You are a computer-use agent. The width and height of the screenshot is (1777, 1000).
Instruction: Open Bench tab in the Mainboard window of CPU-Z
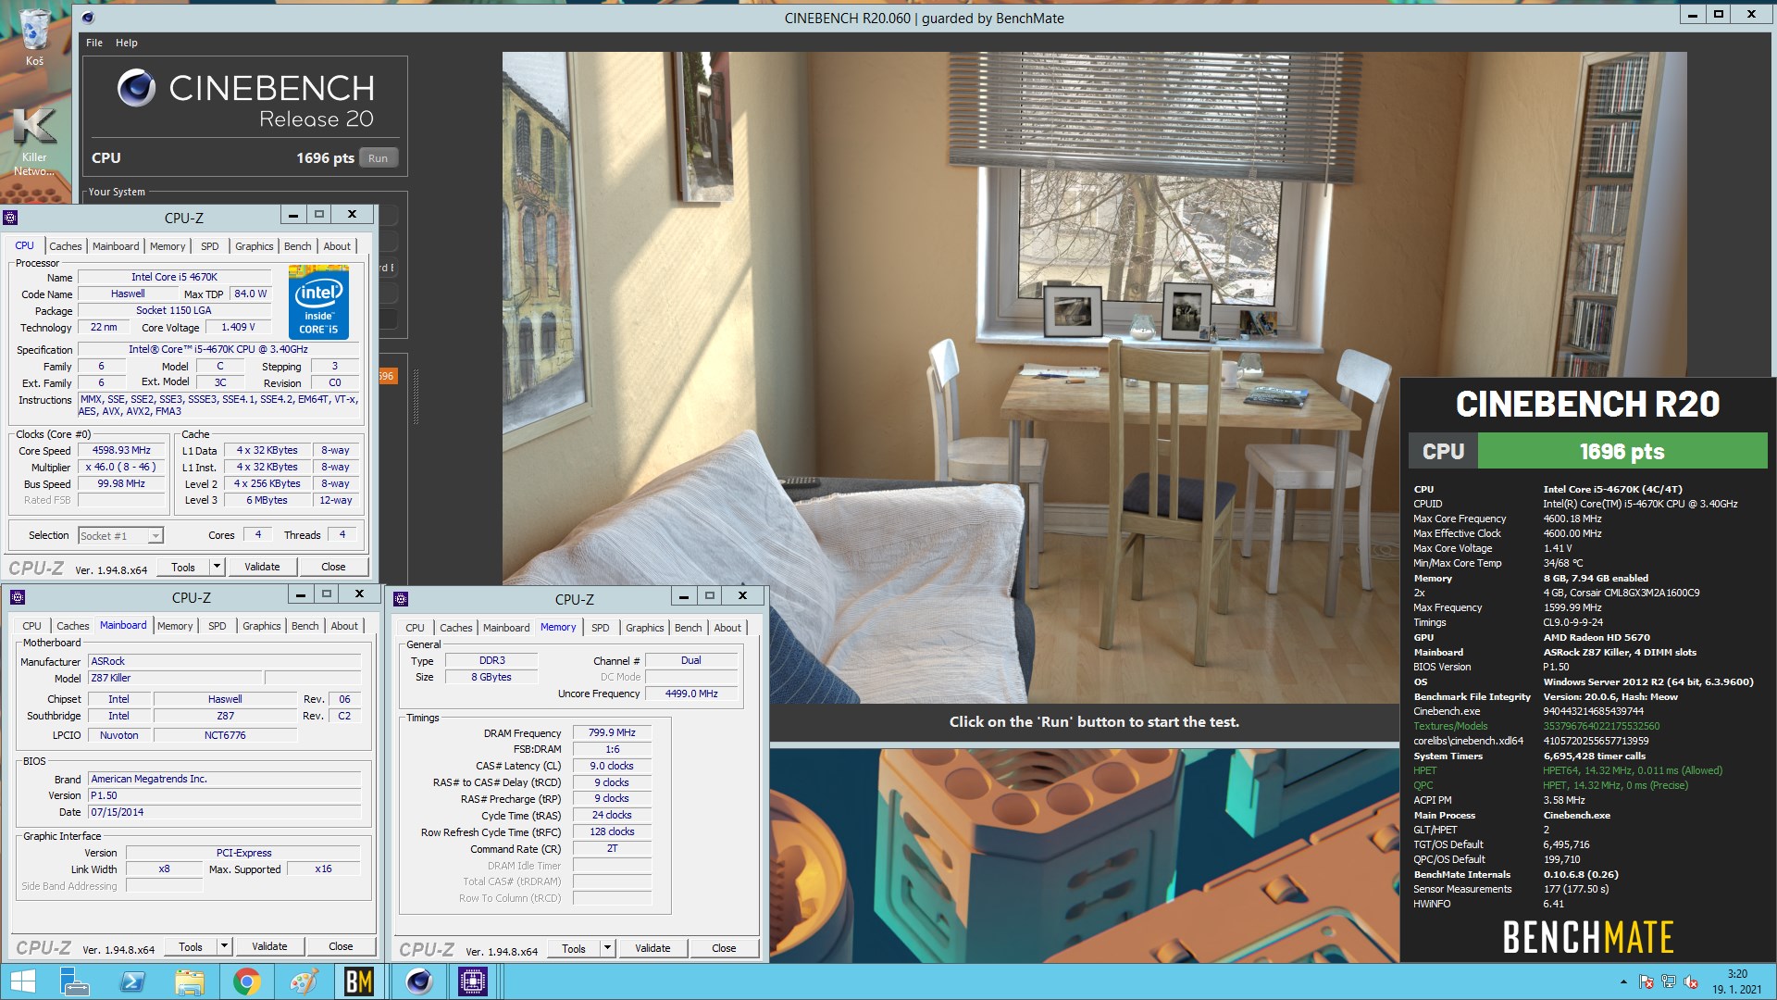(x=304, y=626)
